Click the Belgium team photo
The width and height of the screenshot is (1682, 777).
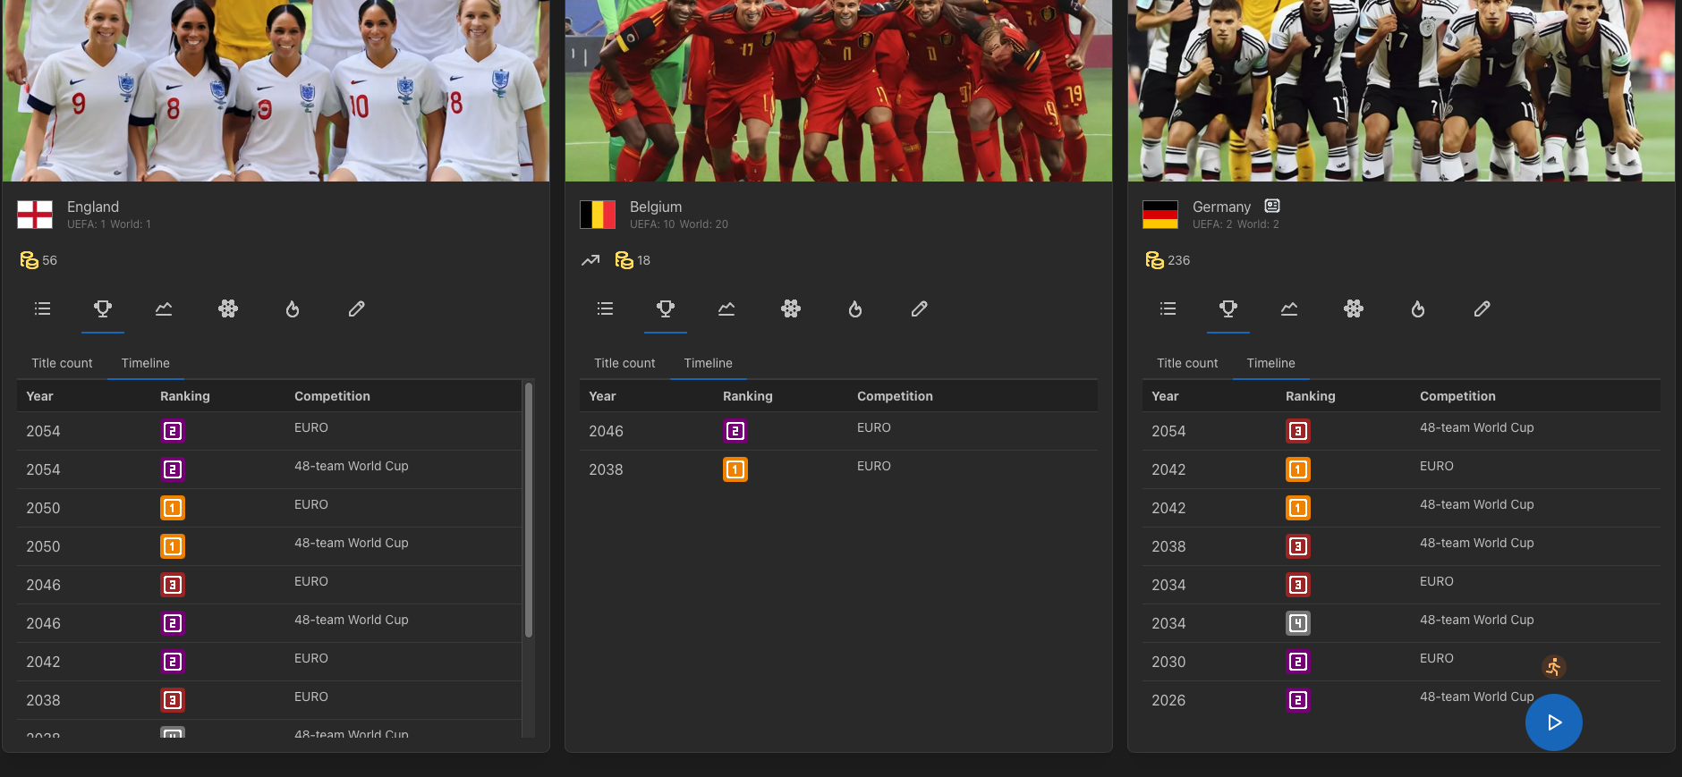click(838, 90)
